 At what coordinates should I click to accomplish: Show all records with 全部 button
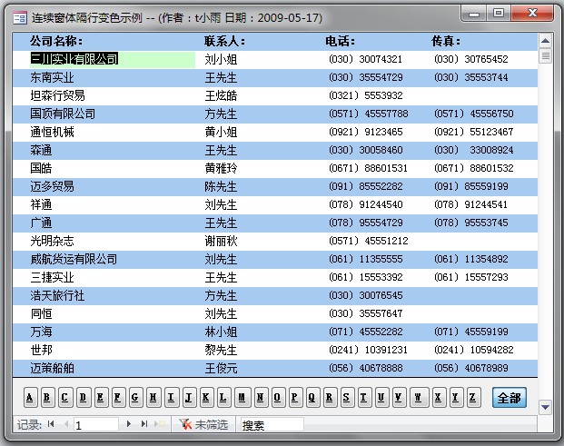(509, 398)
